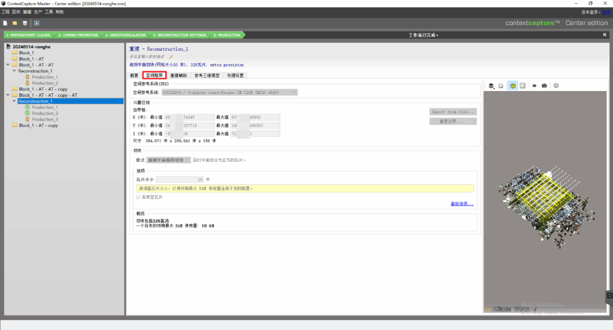
Task: Collapse the highlighted Reconstruction_1 node chevron
Action: tap(14, 101)
